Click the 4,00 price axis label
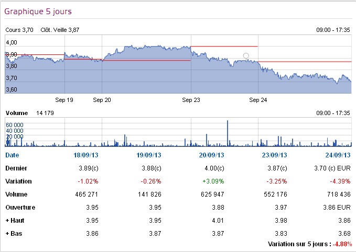This screenshot has width=356, height=252. point(12,42)
